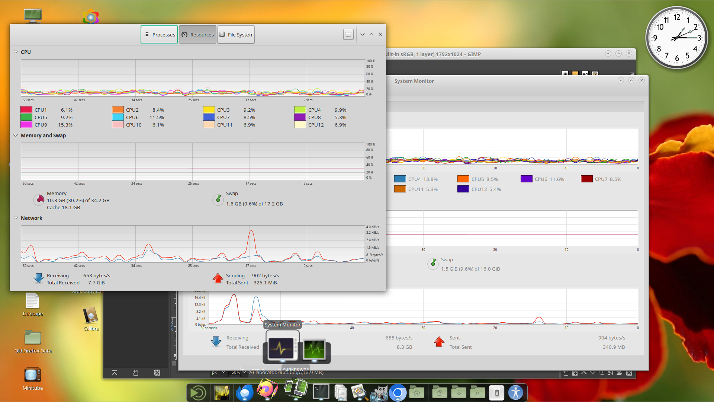Viewport: 714px width, 402px height.
Task: Click the CPU7 8.5% swatch in rear System Monitor
Action: pos(587,179)
